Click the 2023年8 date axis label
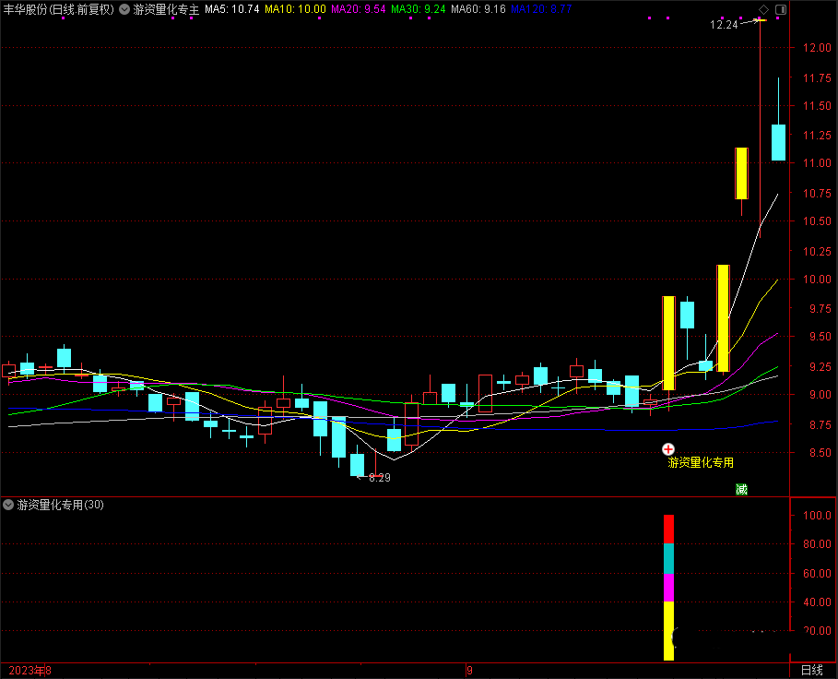Image resolution: width=838 pixels, height=679 pixels. pyautogui.click(x=28, y=671)
